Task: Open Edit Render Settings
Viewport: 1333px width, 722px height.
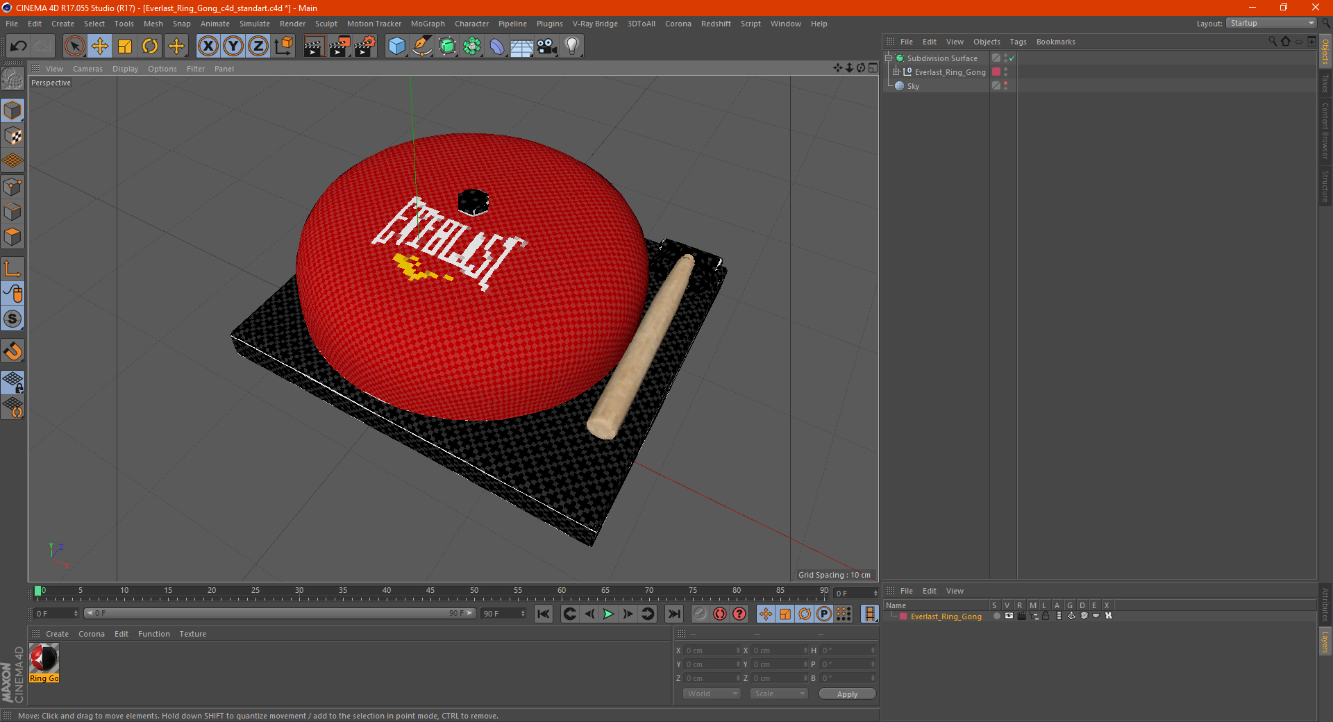Action: (x=365, y=47)
